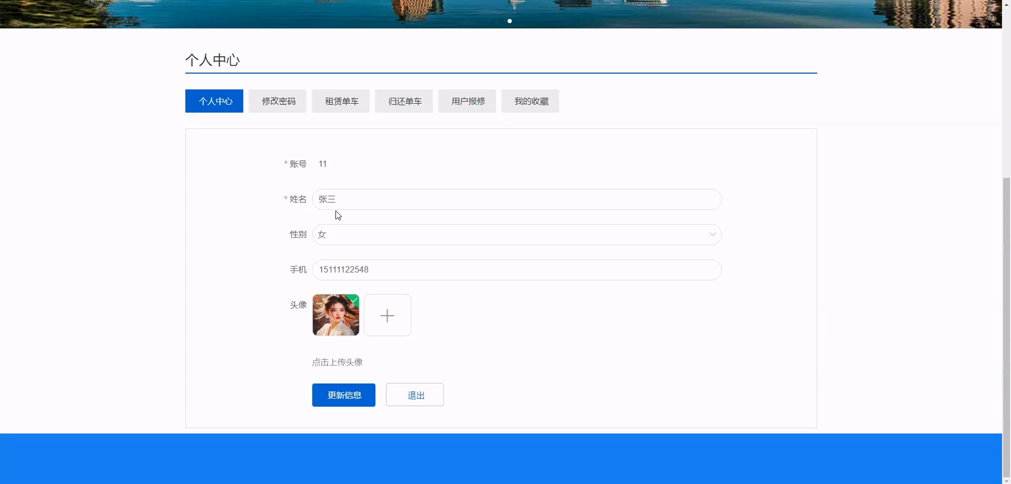1011x484 pixels.
Task: Click the 退出 button
Action: pos(415,395)
